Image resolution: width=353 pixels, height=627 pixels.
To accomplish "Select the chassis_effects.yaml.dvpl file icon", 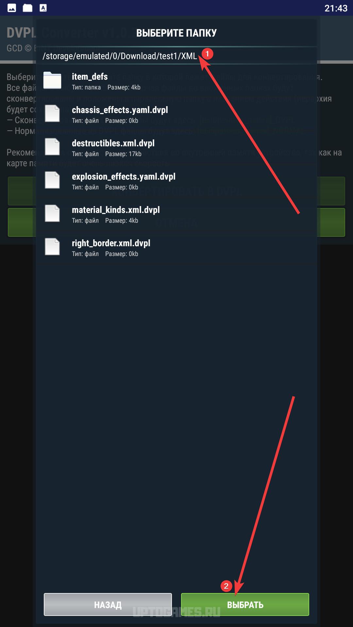I will click(52, 114).
